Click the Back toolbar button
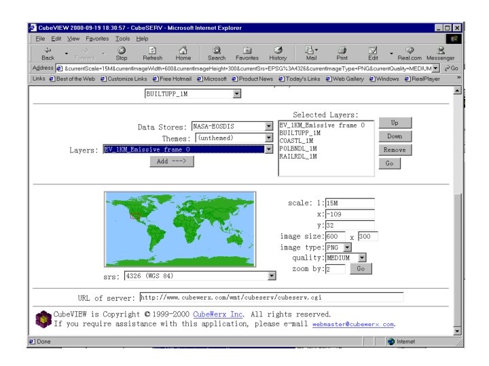This screenshot has height=366, width=489. 48,54
